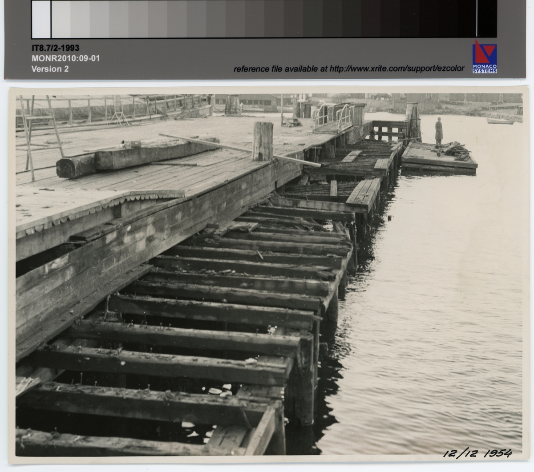The height and width of the screenshot is (472, 534).
Task: Click the long thin plank leaning over the dock edge
Action: coord(240,149)
